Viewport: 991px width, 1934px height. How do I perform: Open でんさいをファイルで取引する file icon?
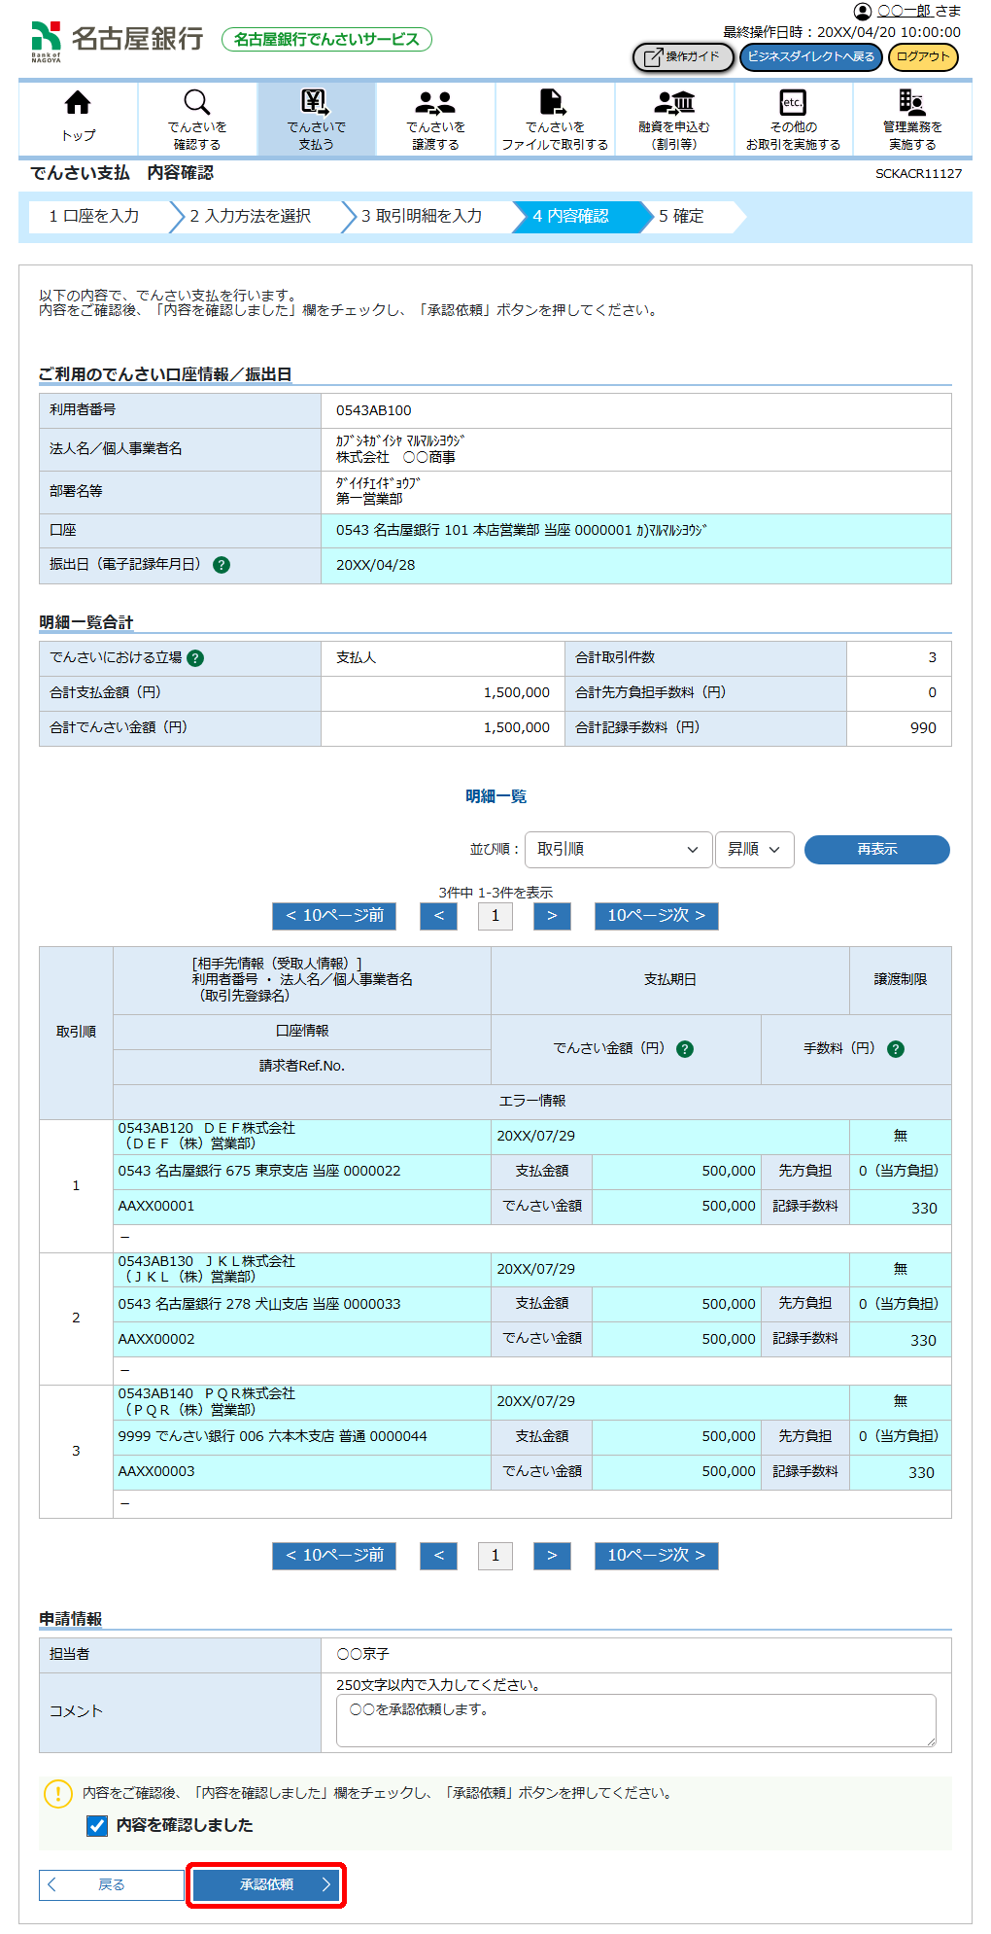554,103
